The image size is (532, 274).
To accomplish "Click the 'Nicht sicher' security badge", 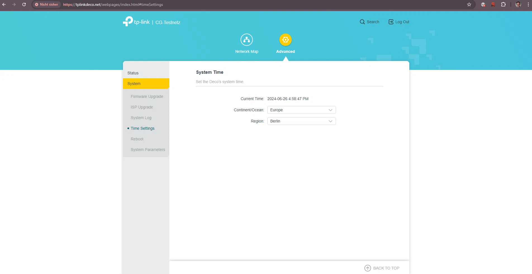I will [x=46, y=4].
